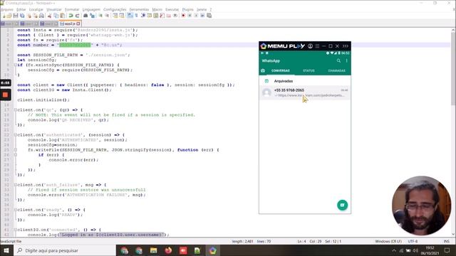Click the Save recorded macro icon

pos(209,16)
